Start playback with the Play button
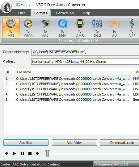 [15, 153]
